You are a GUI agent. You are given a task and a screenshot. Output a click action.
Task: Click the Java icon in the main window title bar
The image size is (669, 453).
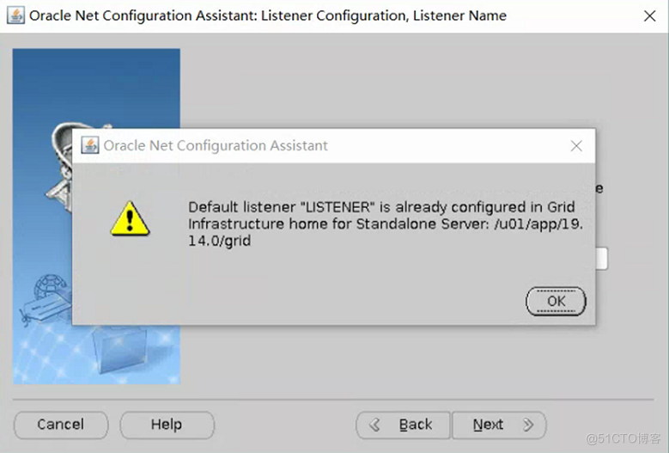pyautogui.click(x=15, y=15)
